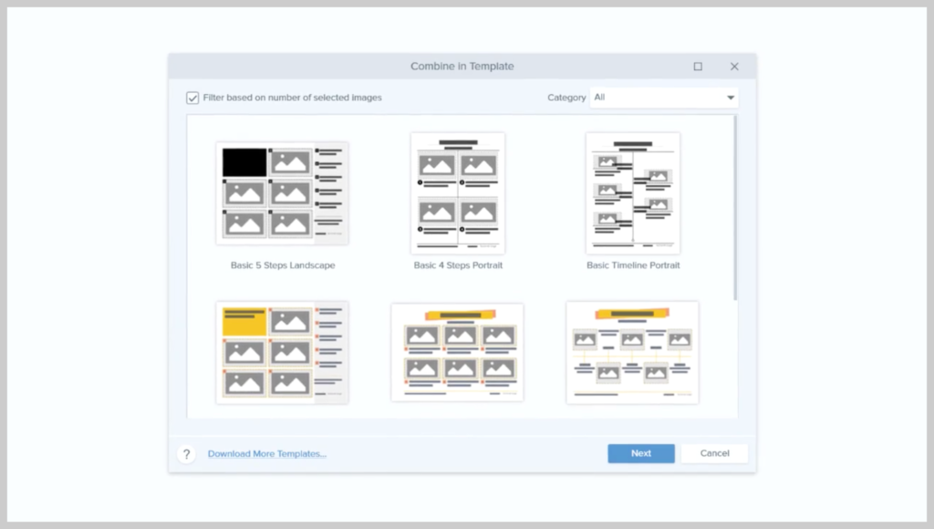This screenshot has width=934, height=529.
Task: Open help with the question mark icon
Action: 186,454
